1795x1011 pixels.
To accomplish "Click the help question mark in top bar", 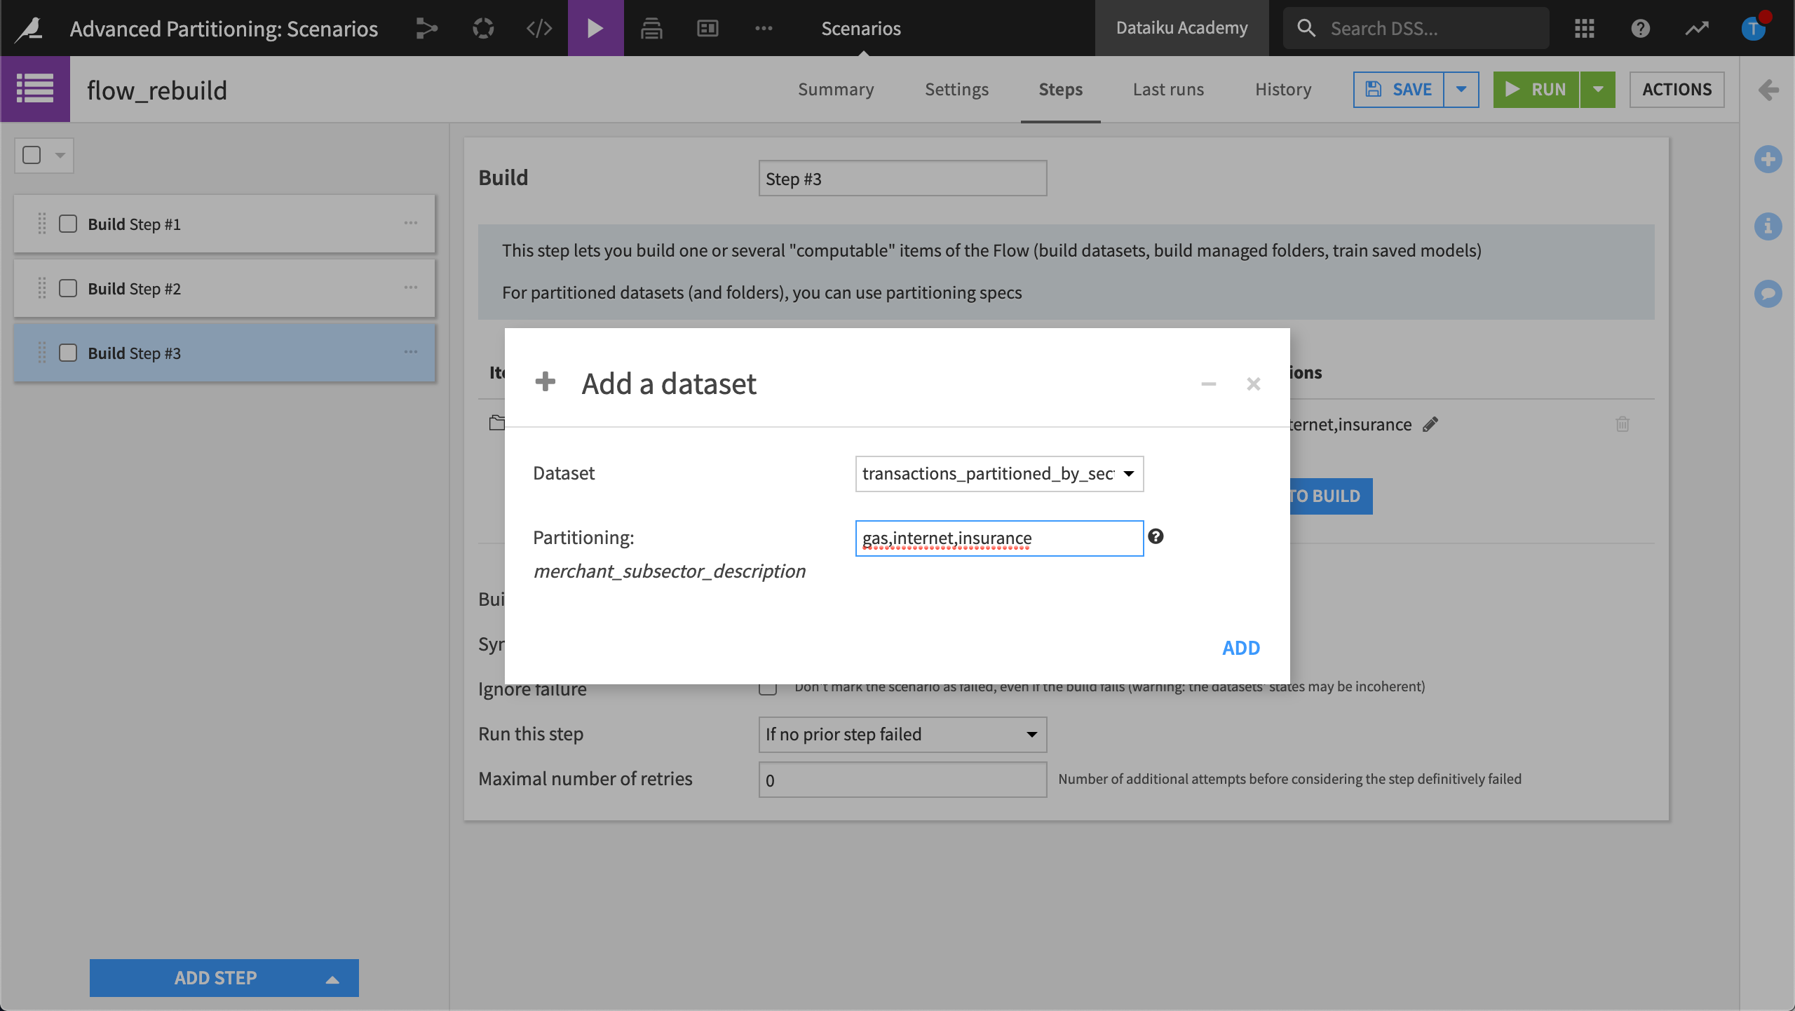I will point(1640,28).
